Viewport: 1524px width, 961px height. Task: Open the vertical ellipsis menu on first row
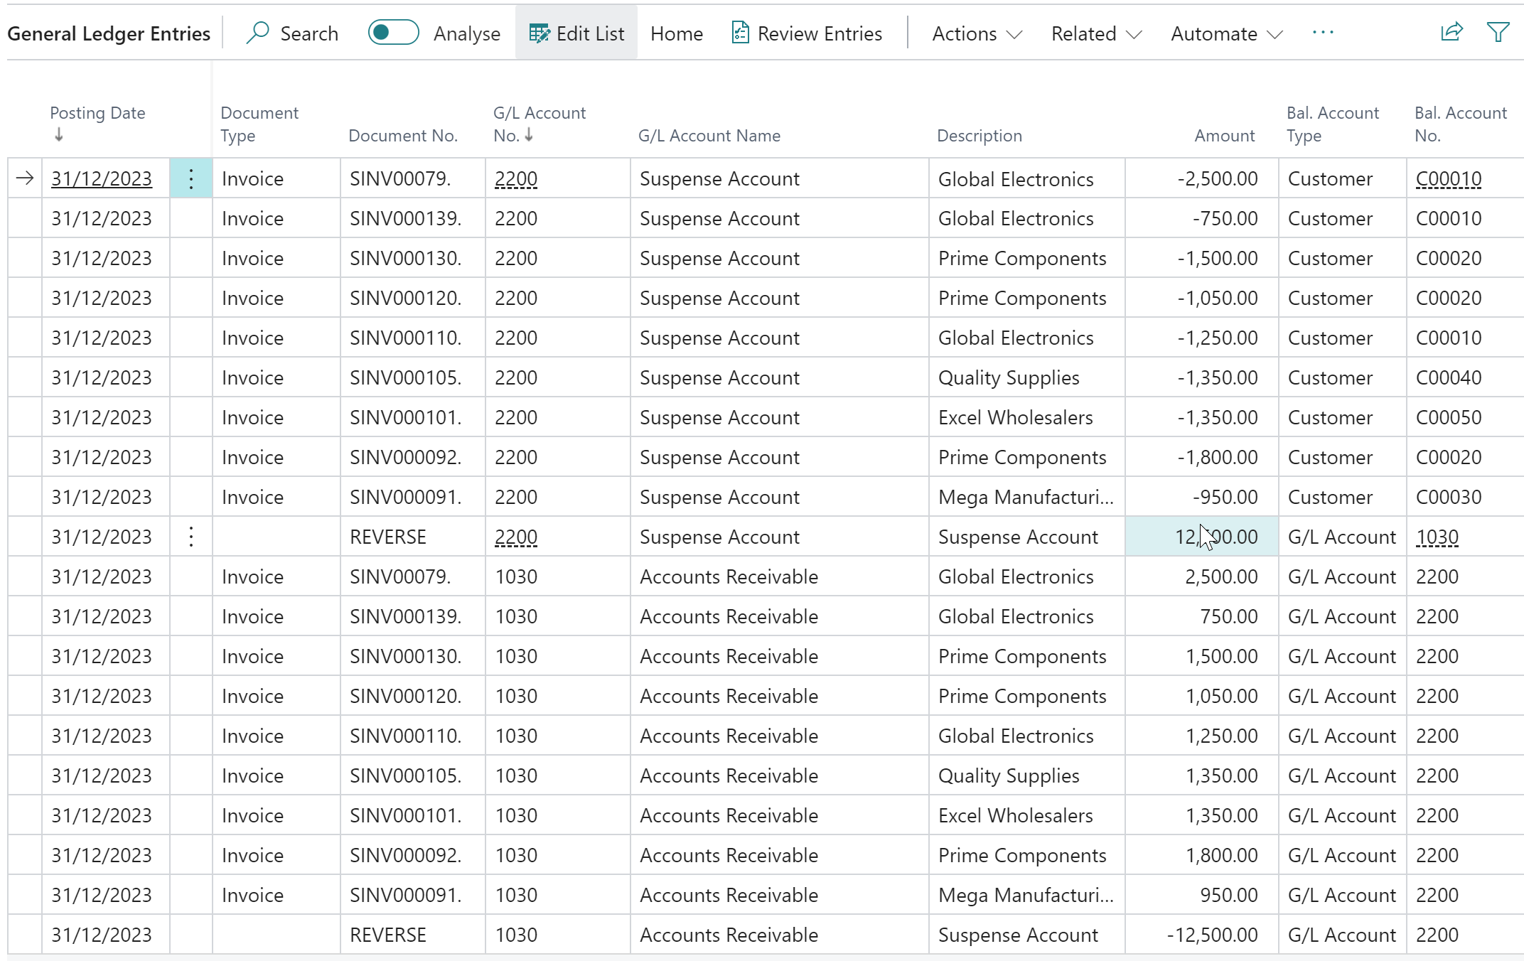(190, 178)
